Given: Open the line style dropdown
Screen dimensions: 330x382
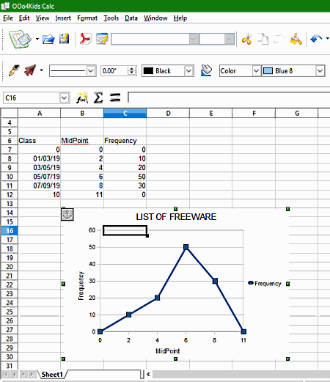Looking at the screenshot, I should [x=91, y=71].
